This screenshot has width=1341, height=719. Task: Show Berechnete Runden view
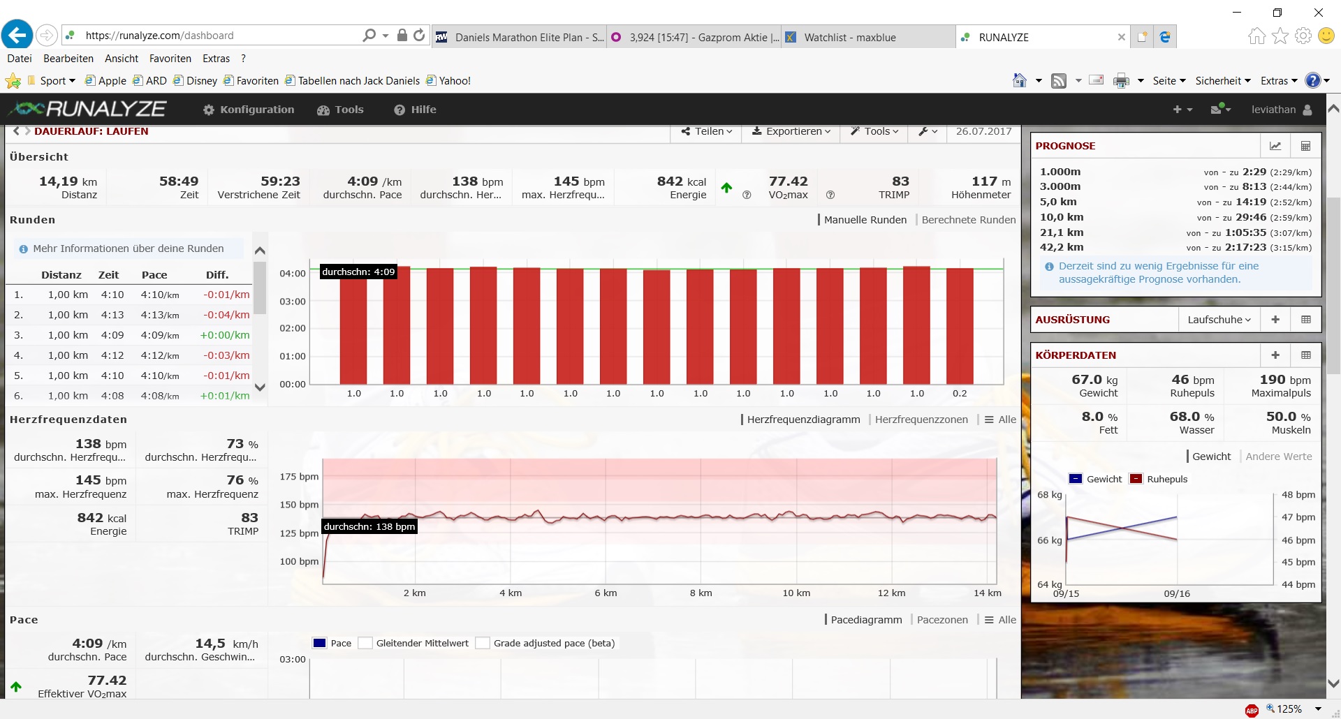point(968,220)
